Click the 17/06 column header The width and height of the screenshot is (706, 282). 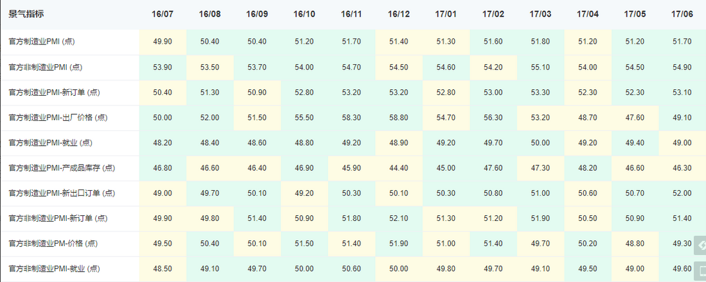682,13
